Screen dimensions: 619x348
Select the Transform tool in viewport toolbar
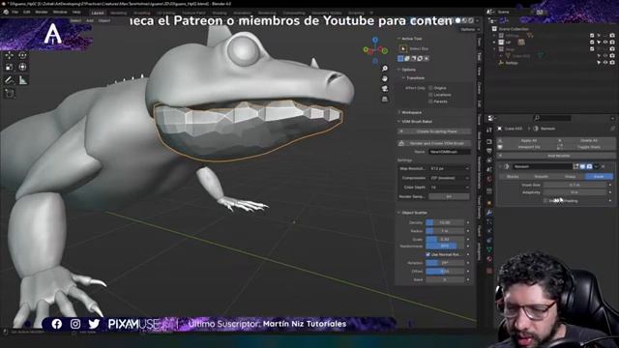[x=22, y=67]
